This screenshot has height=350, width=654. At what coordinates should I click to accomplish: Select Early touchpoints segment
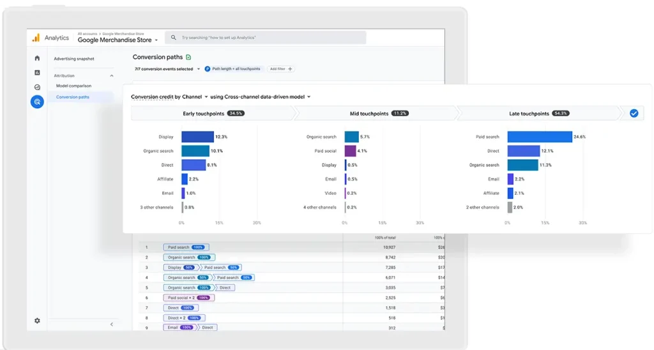[213, 114]
